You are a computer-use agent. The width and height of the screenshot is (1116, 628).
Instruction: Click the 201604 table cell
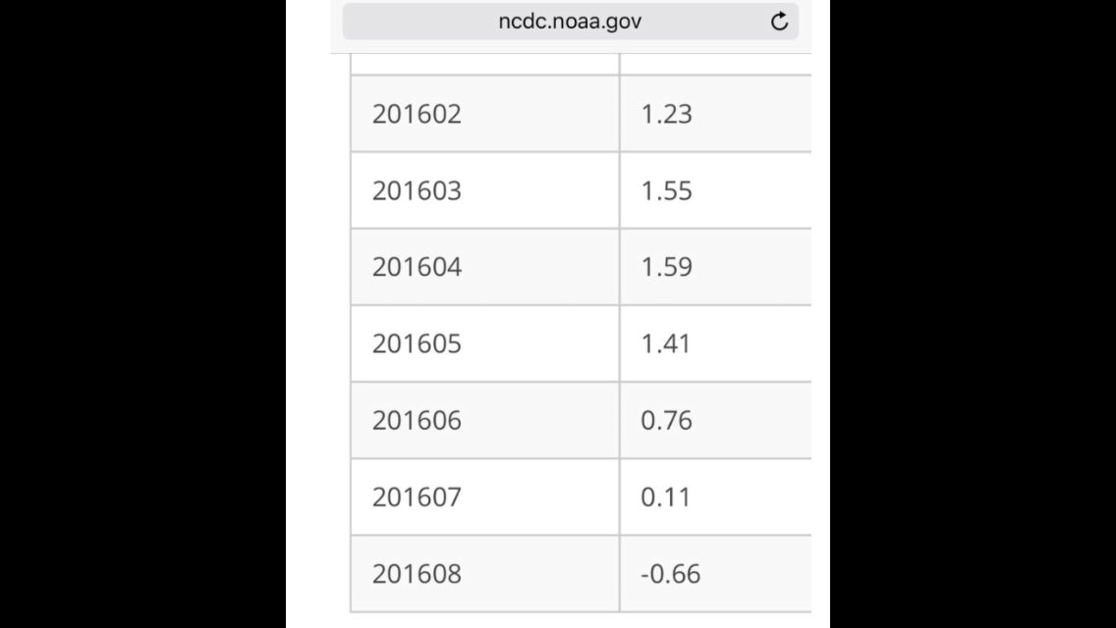click(484, 268)
